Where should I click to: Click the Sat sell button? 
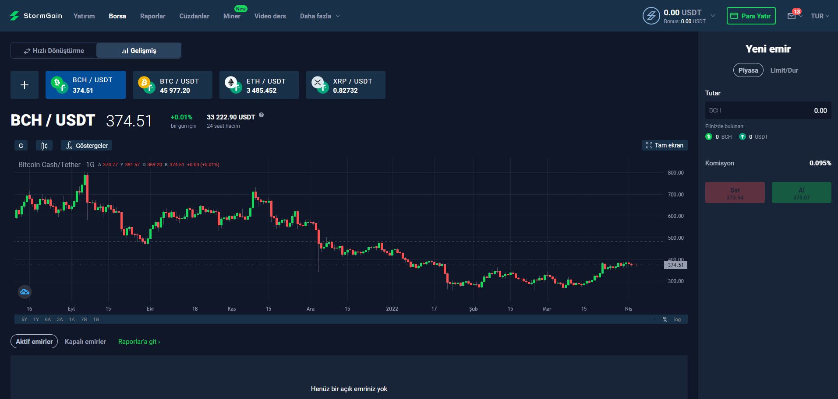coord(735,192)
